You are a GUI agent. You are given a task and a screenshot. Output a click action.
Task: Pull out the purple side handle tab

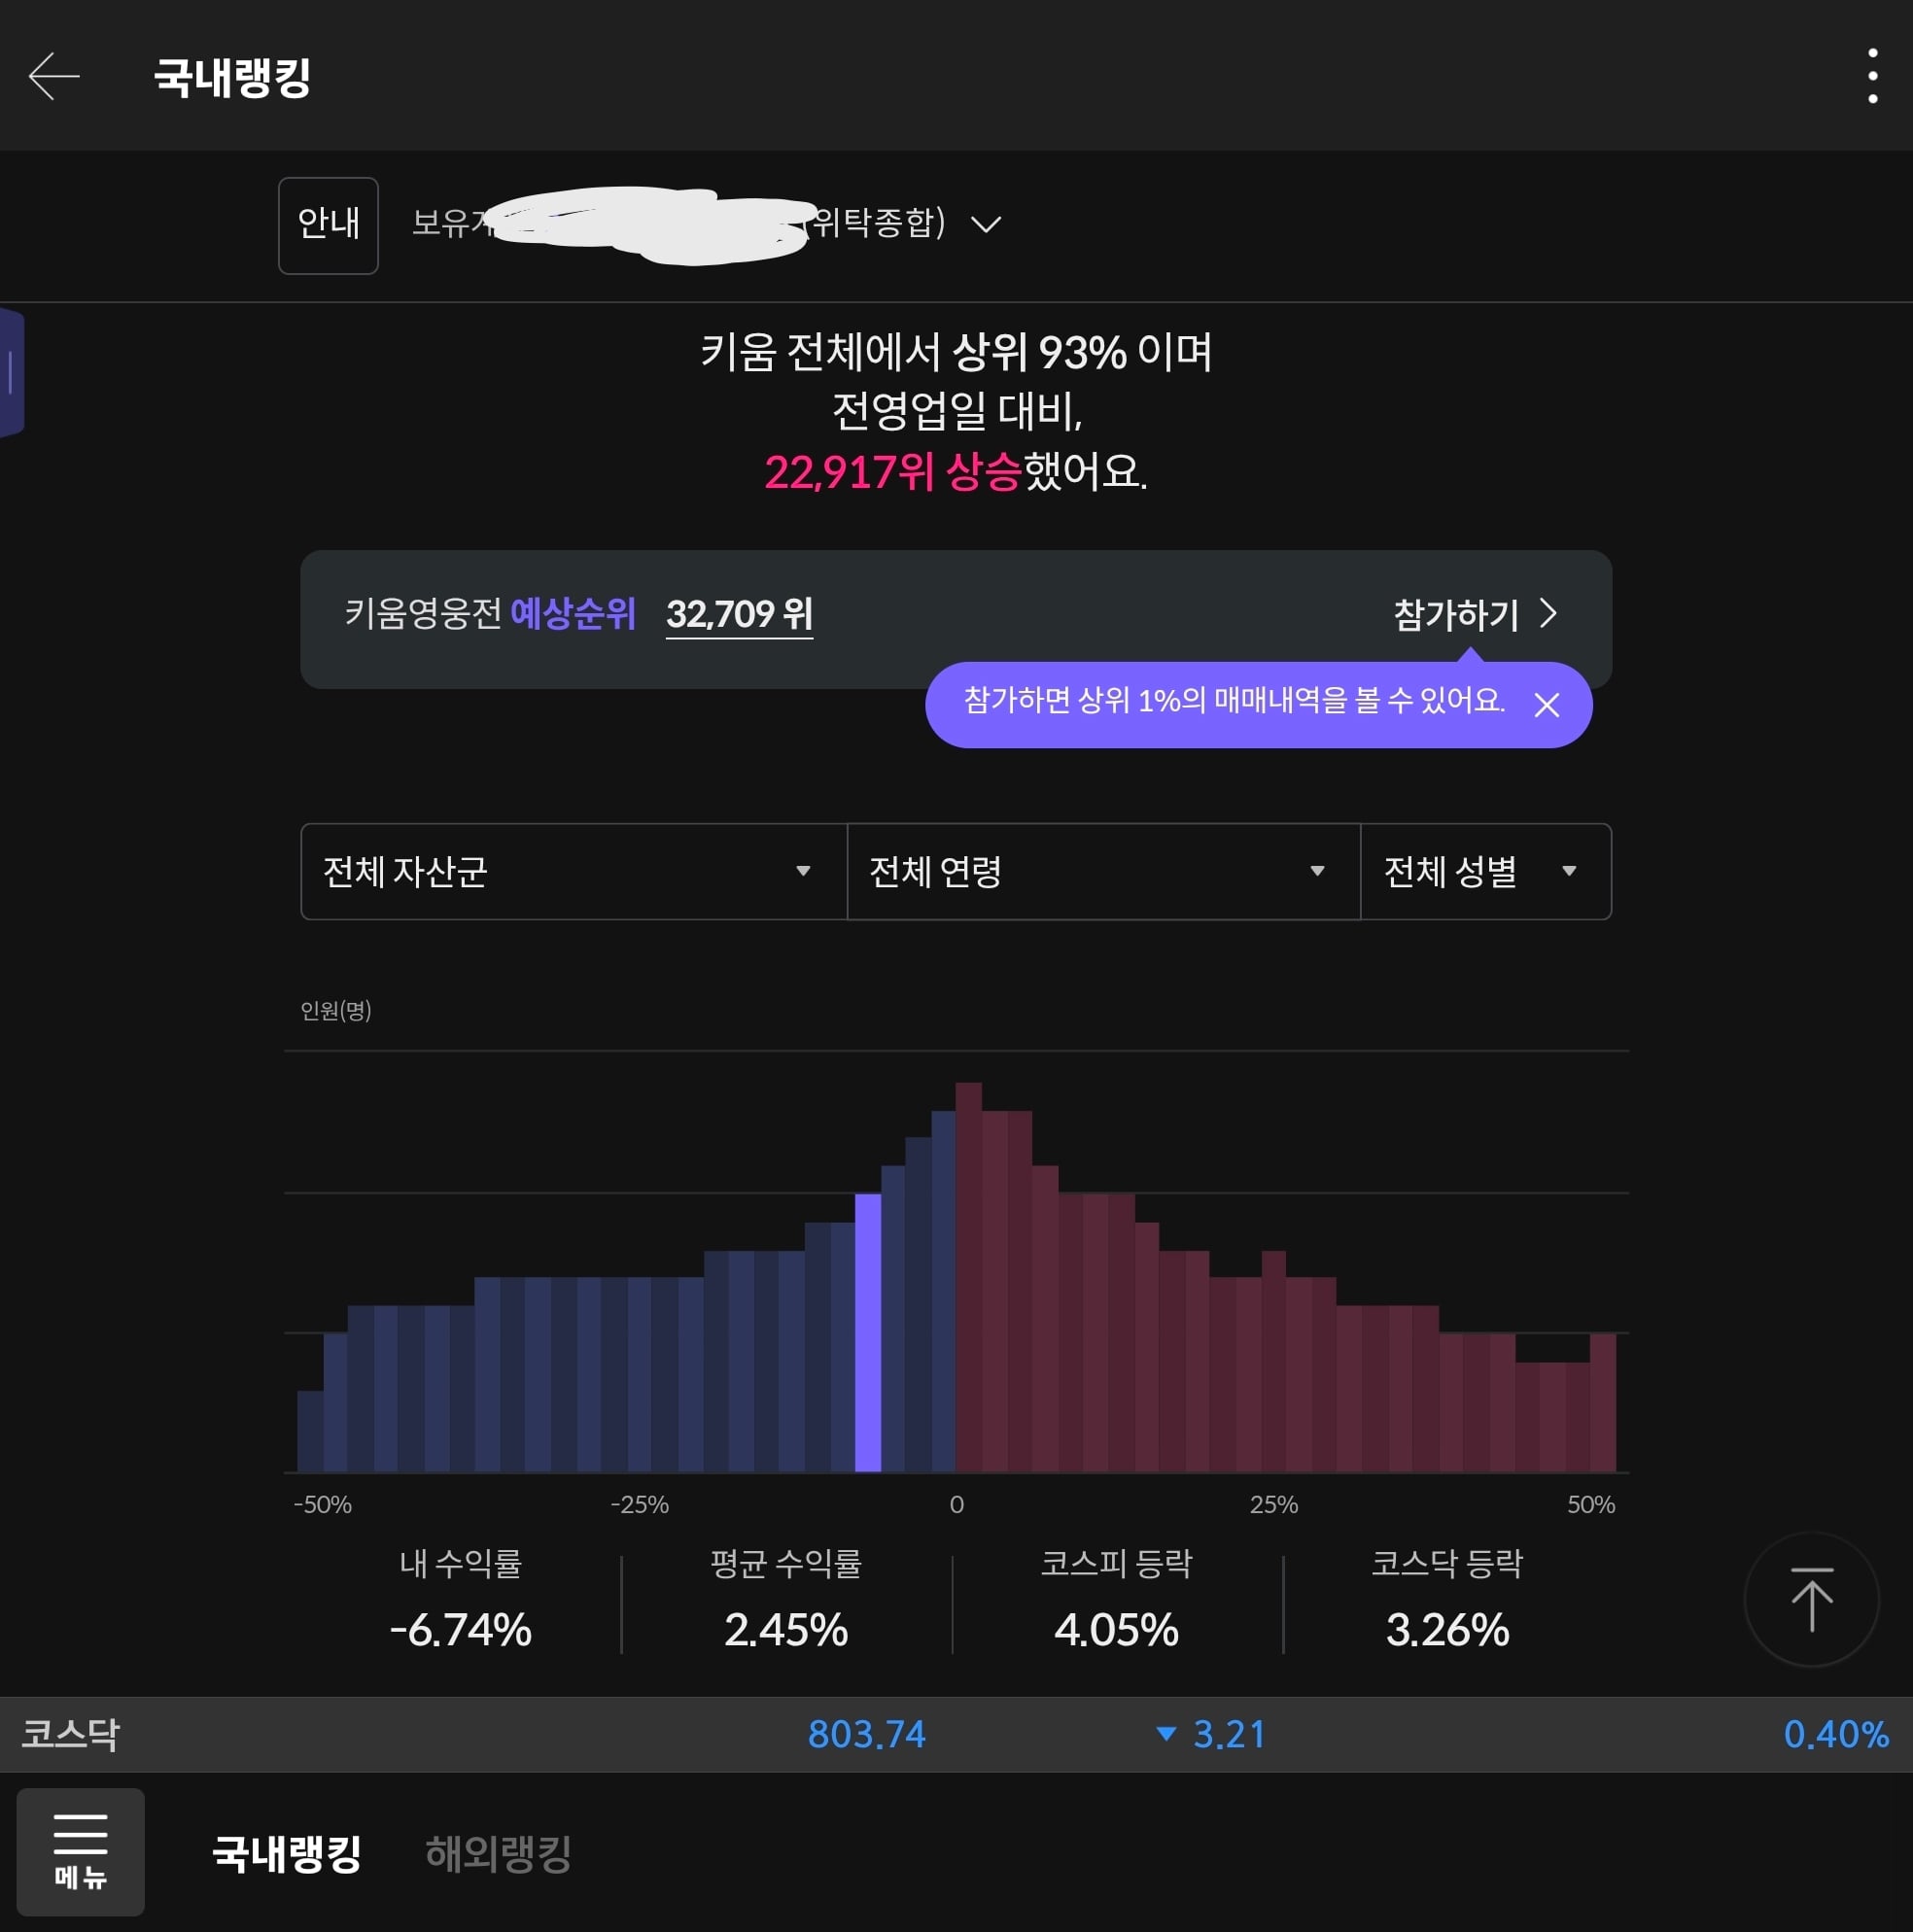[12, 373]
